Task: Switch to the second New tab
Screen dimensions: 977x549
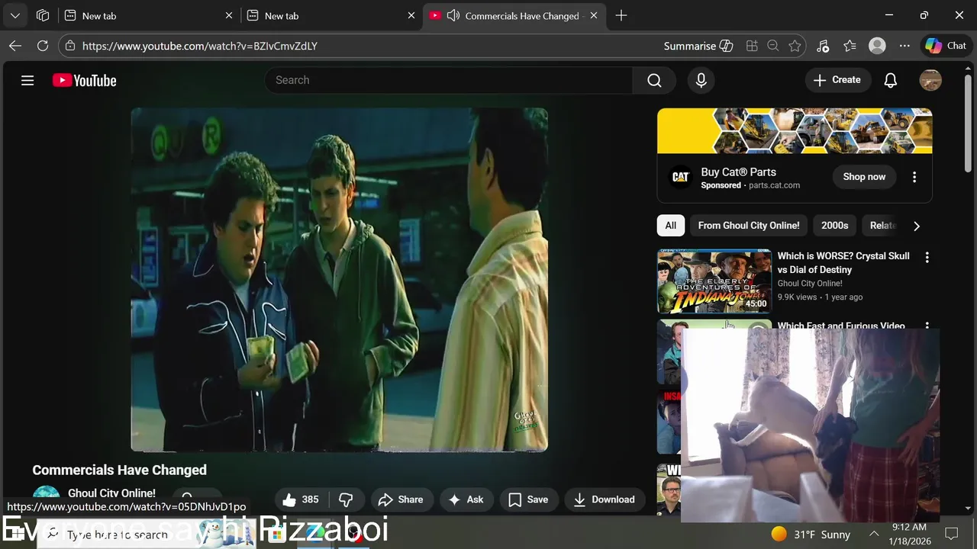Action: [331, 15]
